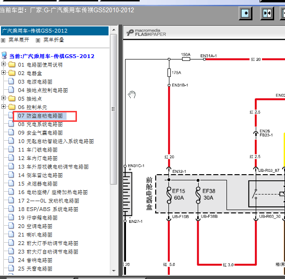Click document icon of 04 接地点控制电路图
This screenshot has height=279, width=285.
[x=11, y=90]
